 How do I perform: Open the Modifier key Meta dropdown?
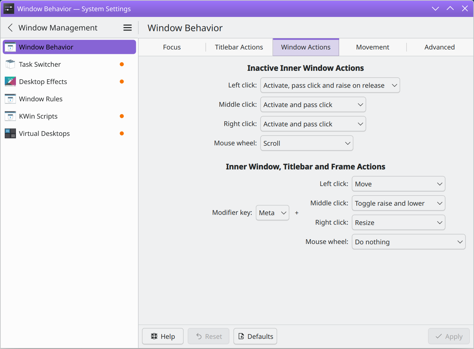pyautogui.click(x=272, y=213)
